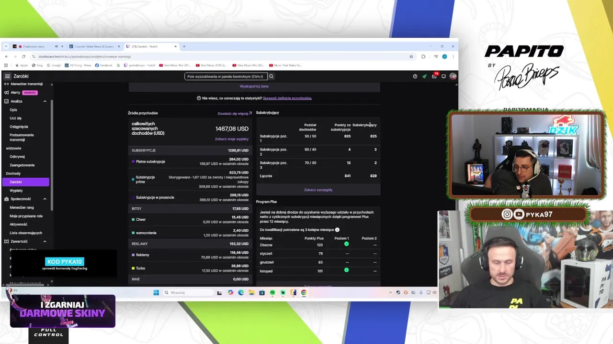Click the SUBSKRYPCJE 1295,91 USD row

(x=190, y=150)
